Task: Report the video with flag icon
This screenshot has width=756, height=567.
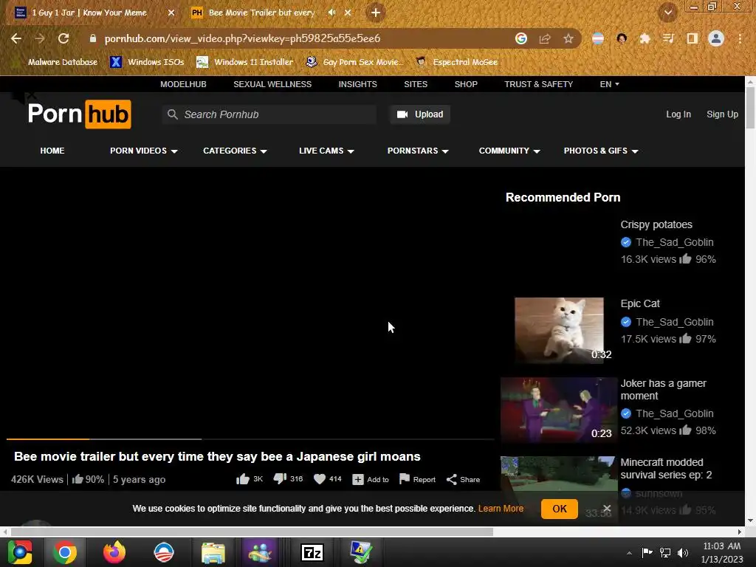Action: 405,479
